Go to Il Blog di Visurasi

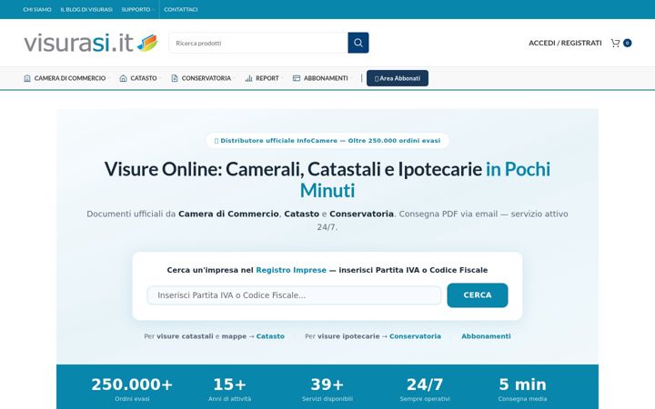[x=86, y=9]
